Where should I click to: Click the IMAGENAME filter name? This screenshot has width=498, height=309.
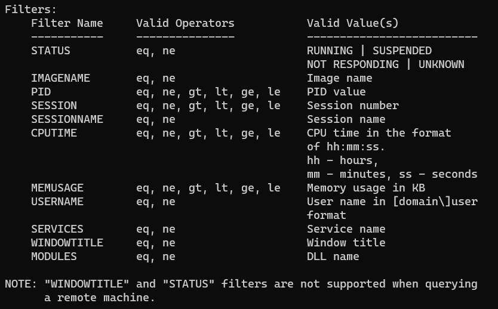pos(60,78)
